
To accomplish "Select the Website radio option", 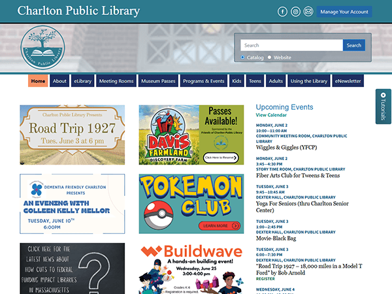I will pyautogui.click(x=269, y=57).
